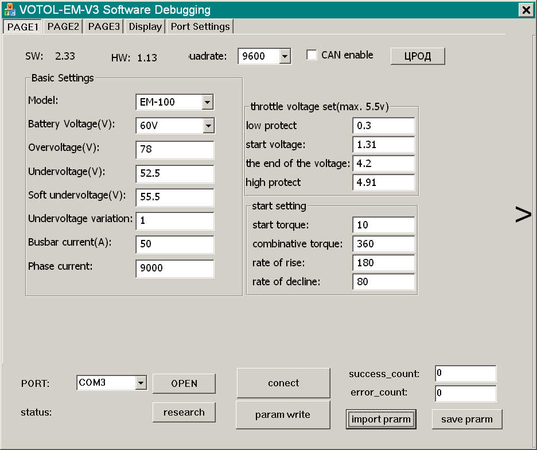
Task: Click the import prarm button
Action: [381, 419]
